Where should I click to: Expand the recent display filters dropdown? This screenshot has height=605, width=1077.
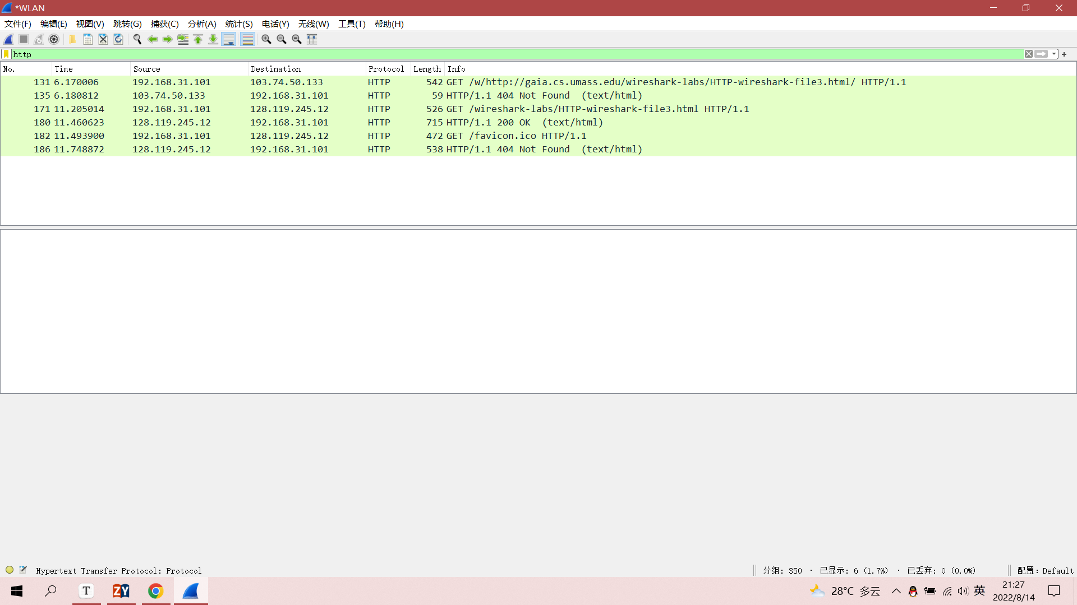1054,54
